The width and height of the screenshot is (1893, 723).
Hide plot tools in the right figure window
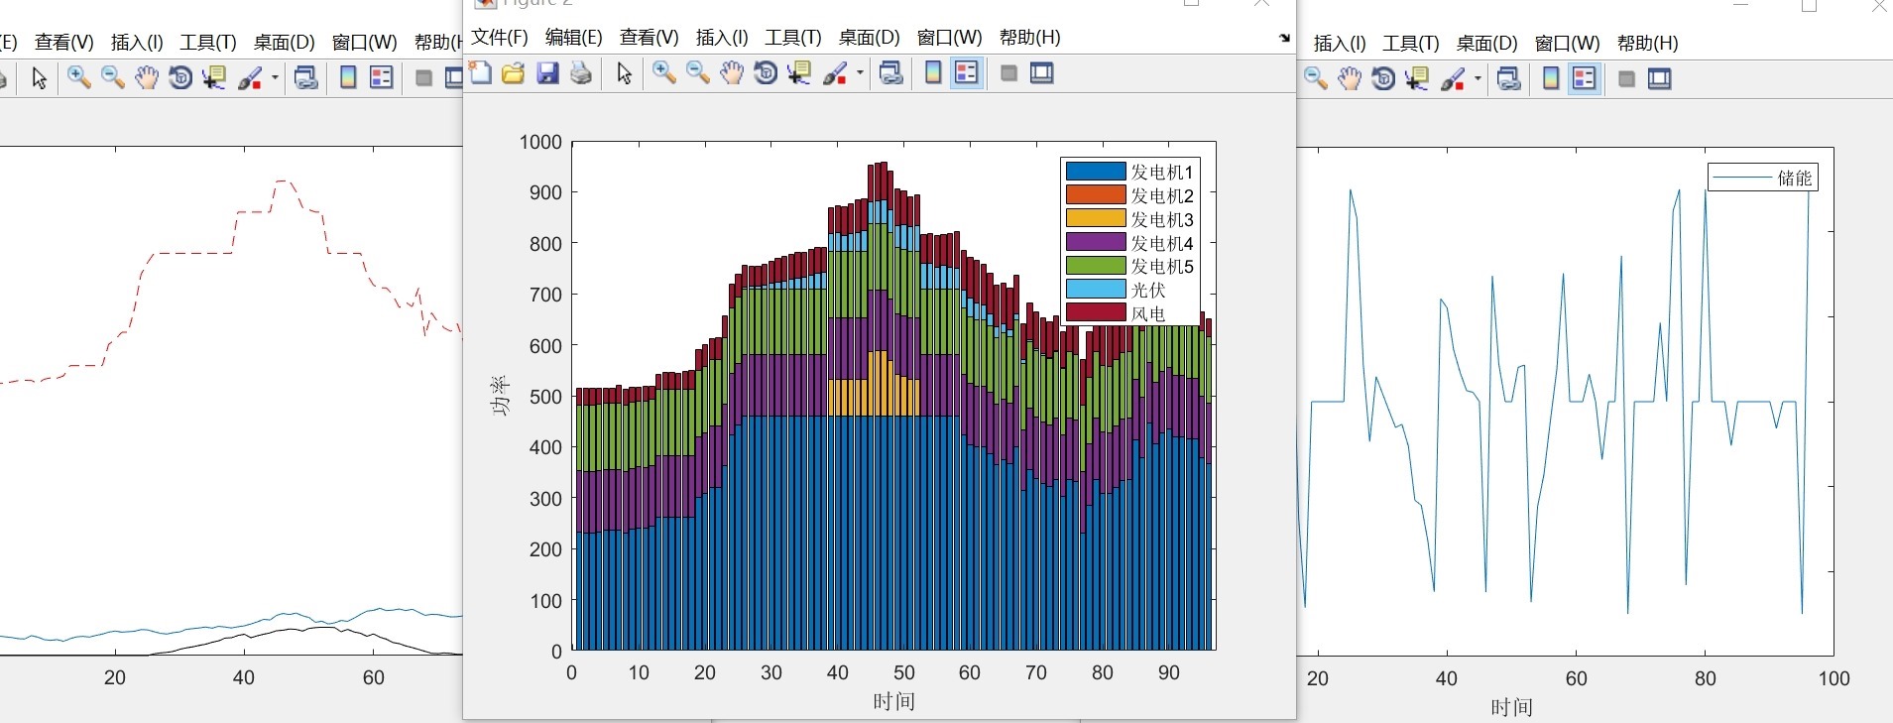pos(1626,78)
